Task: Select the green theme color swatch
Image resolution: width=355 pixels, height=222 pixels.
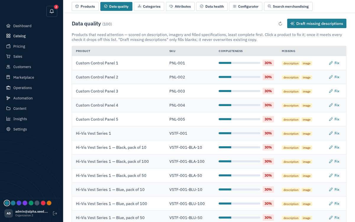Action: tap(31, 203)
